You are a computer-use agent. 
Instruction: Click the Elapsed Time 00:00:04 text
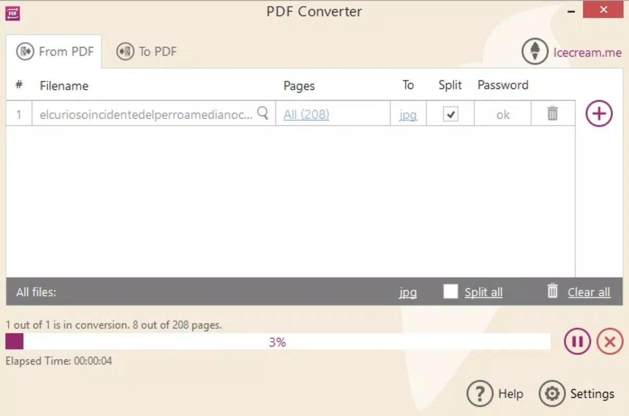[x=59, y=360]
